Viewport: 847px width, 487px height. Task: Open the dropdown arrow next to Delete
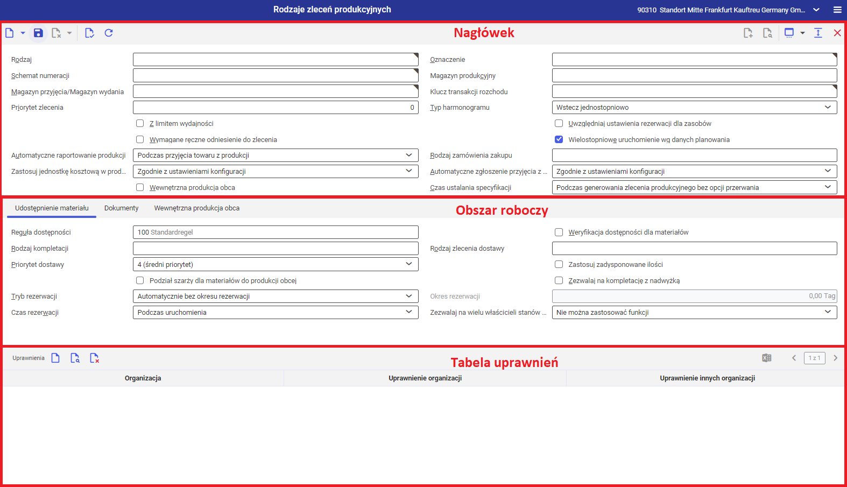(69, 33)
